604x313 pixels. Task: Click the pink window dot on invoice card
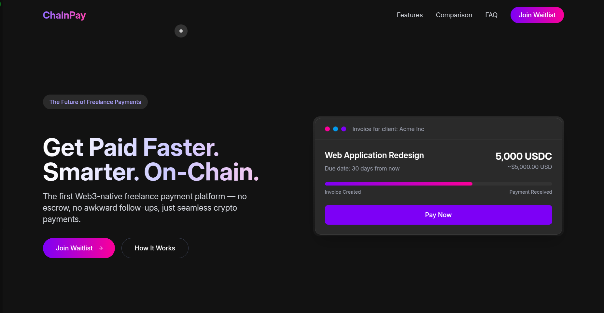pos(327,129)
